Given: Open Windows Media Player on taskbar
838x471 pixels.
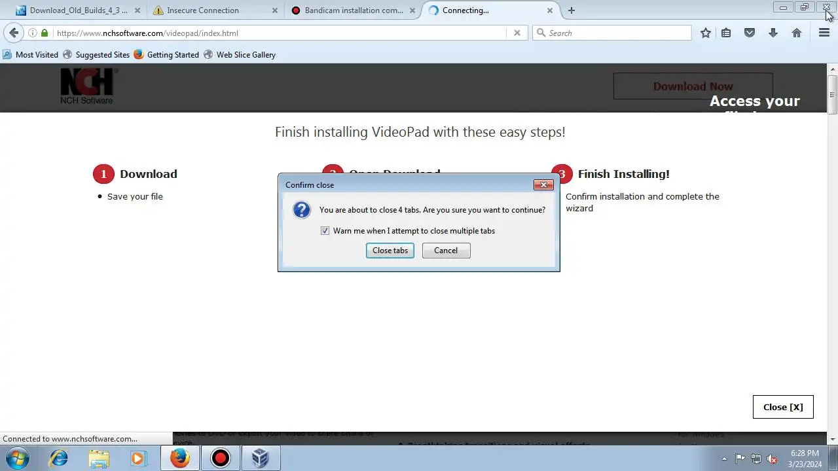Looking at the screenshot, I should 138,459.
